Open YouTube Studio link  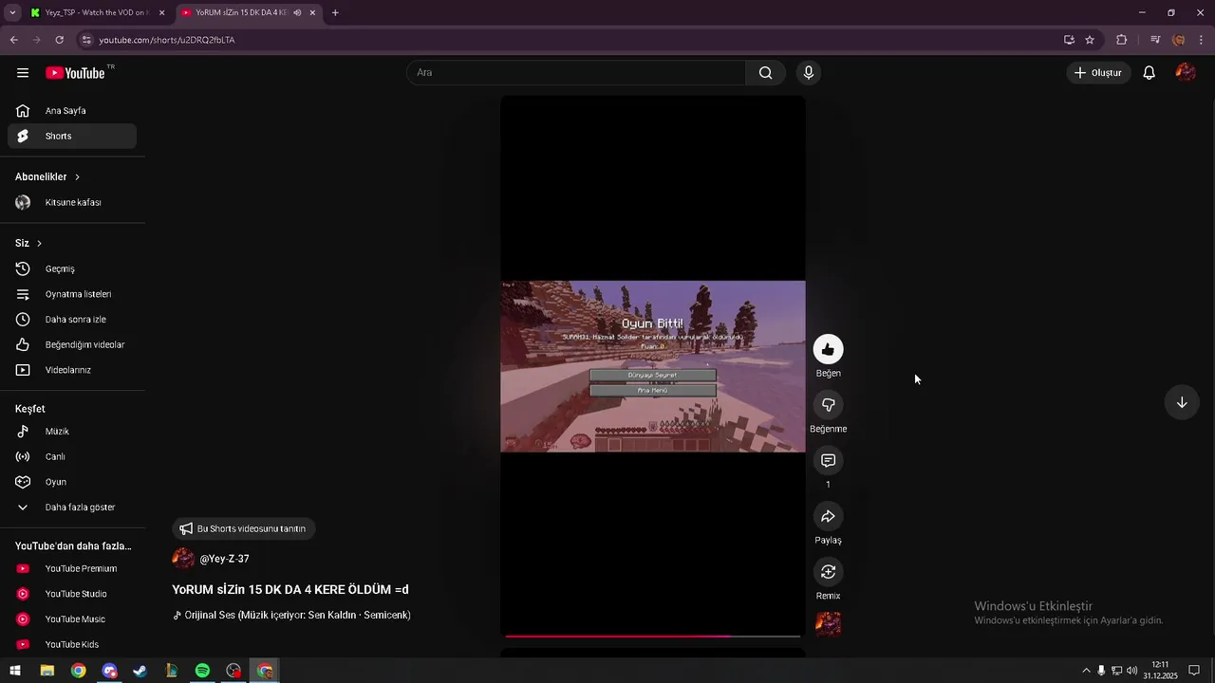[72, 594]
